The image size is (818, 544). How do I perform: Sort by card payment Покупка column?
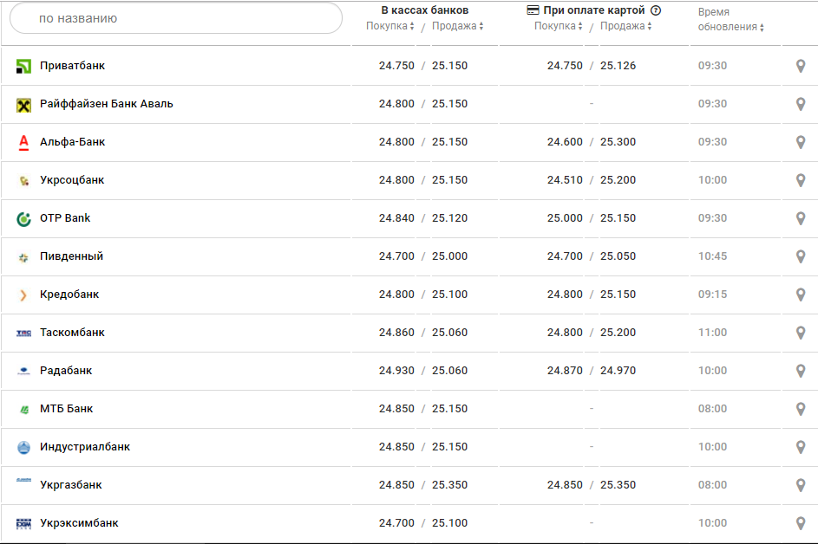(558, 26)
